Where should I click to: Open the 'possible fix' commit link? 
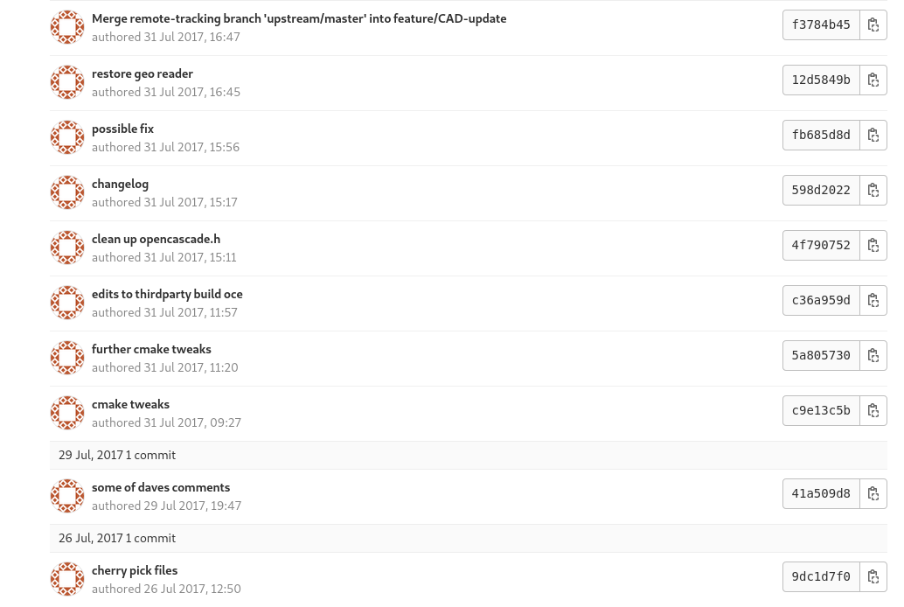tap(122, 129)
